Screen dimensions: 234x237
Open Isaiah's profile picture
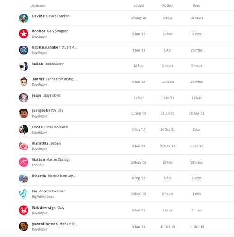point(24,66)
